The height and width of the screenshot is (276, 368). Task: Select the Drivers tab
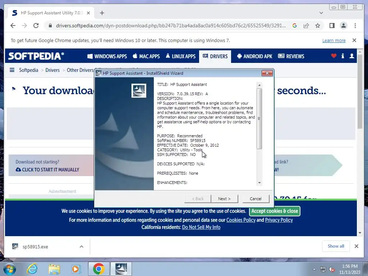[x=215, y=56]
